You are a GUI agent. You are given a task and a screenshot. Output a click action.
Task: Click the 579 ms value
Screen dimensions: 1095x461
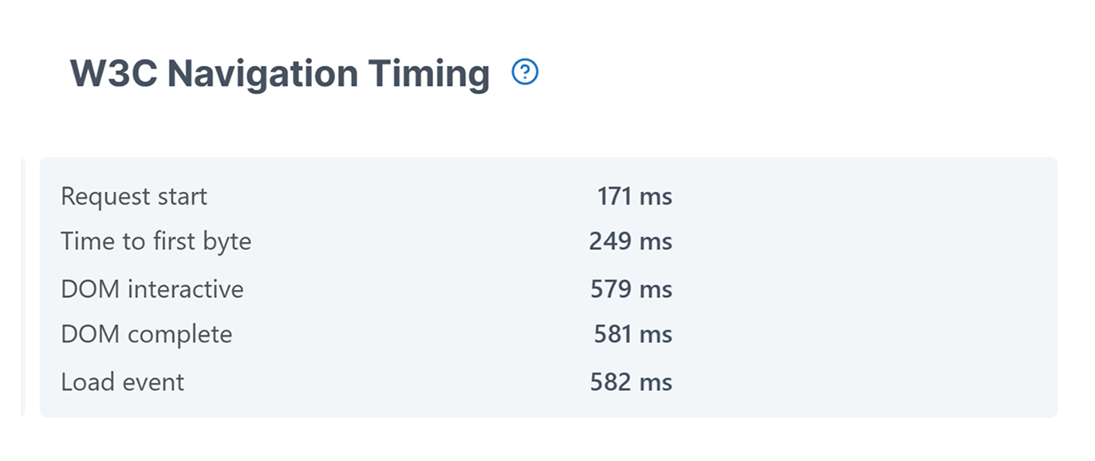tap(631, 288)
